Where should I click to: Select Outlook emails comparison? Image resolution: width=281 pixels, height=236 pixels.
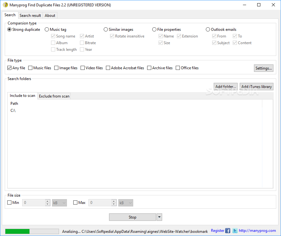(x=221, y=30)
